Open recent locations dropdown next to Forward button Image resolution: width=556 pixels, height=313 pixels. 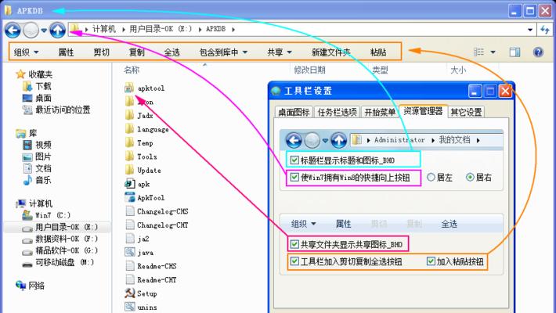click(x=44, y=31)
